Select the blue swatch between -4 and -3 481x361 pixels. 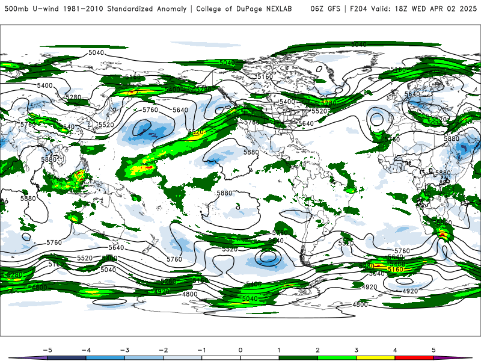pyautogui.click(x=105, y=358)
